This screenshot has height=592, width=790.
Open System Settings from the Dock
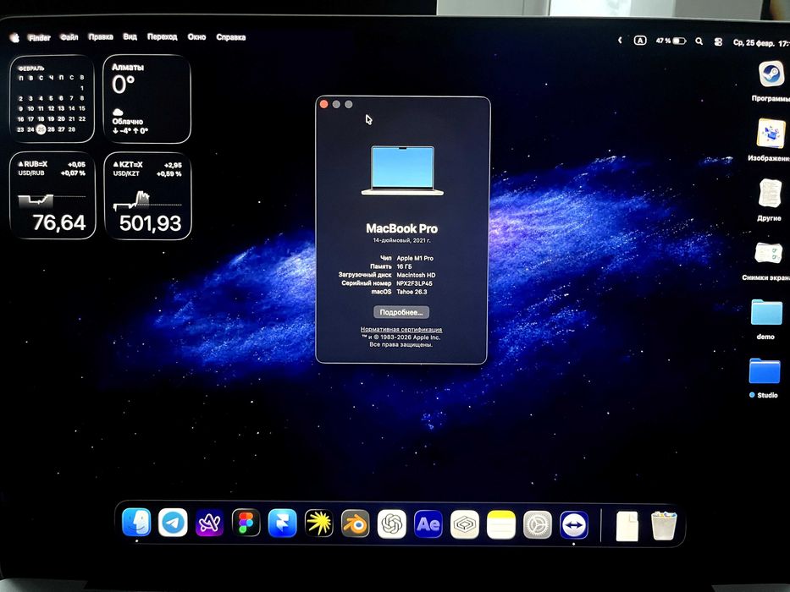[x=538, y=525]
